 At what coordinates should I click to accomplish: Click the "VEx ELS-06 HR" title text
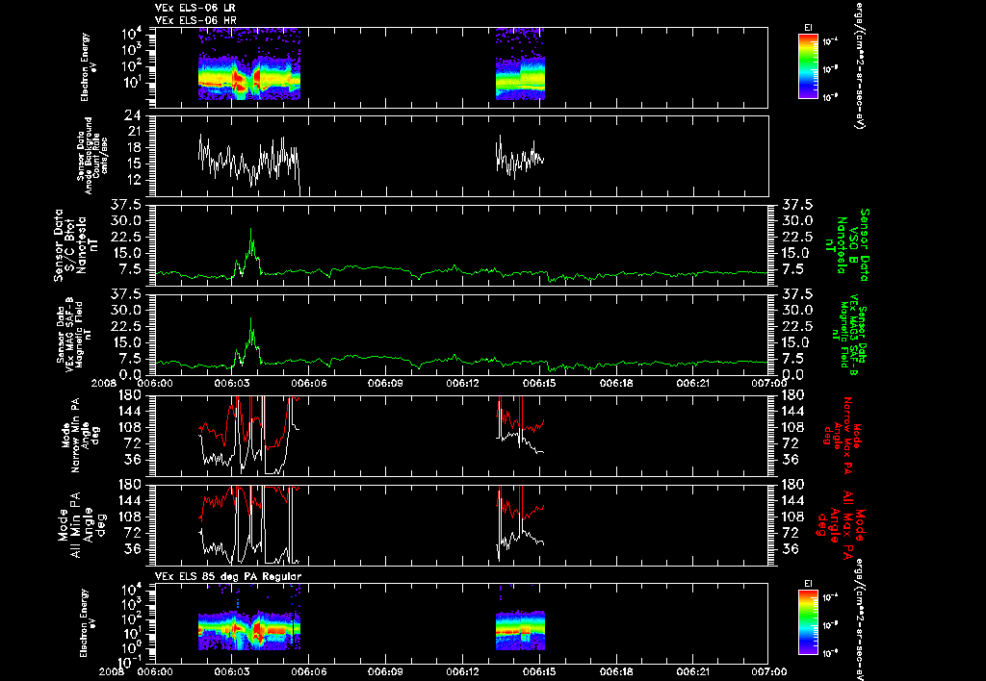point(195,20)
